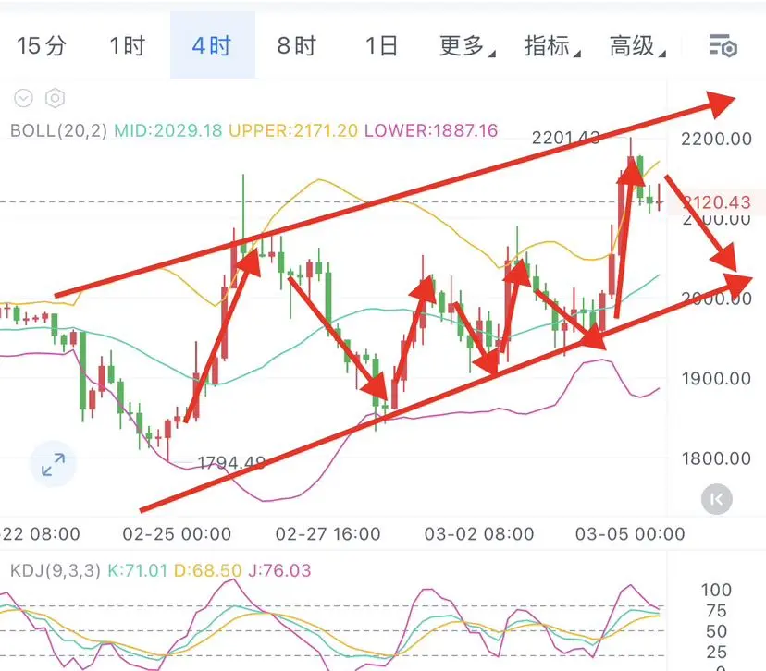This screenshot has width=766, height=671.
Task: Click the KDJ axis value 100
Action: (716, 590)
